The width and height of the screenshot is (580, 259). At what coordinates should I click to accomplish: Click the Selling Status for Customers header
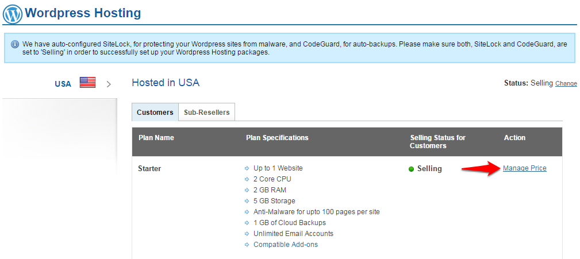(437, 142)
